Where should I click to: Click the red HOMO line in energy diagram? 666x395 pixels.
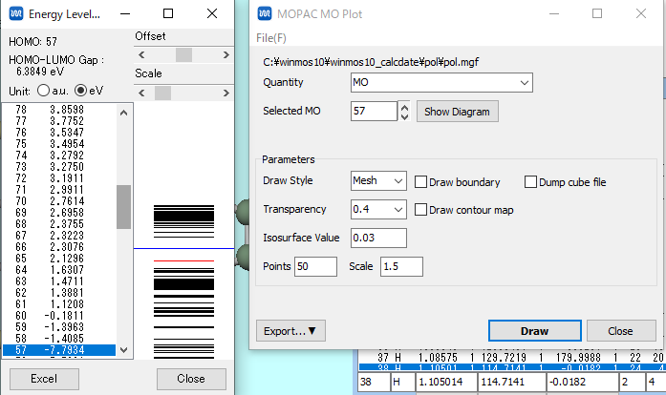pos(183,260)
